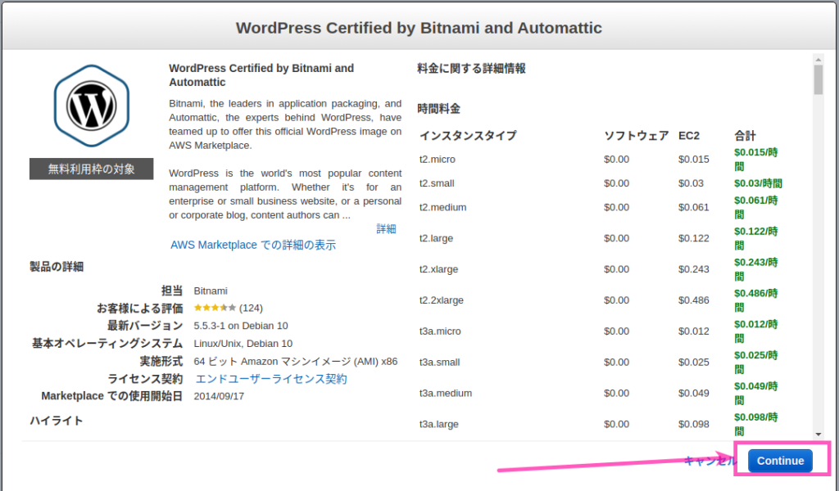839x491 pixels.
Task: Select the t3a.micro instance type label
Action: pyautogui.click(x=440, y=331)
